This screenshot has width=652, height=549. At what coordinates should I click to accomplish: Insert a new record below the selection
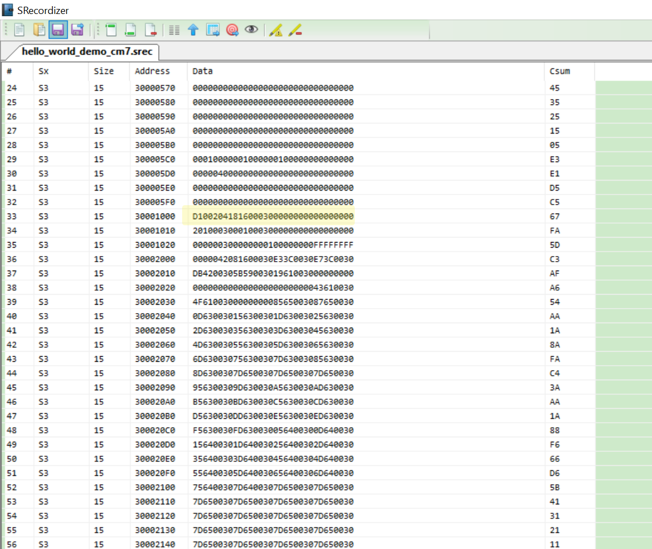coord(130,30)
